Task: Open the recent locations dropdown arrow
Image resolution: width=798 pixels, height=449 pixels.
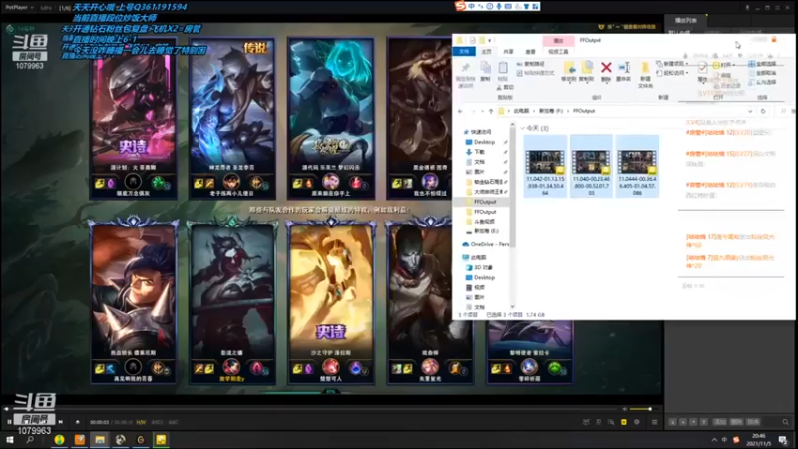Action: [x=482, y=111]
